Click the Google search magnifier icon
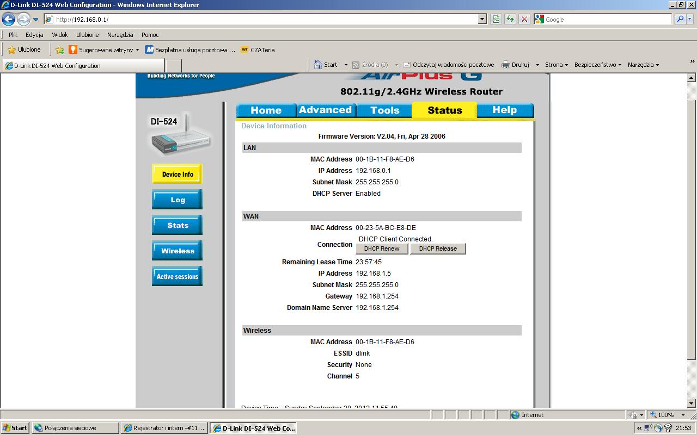Image resolution: width=697 pixels, height=435 pixels. 680,19
